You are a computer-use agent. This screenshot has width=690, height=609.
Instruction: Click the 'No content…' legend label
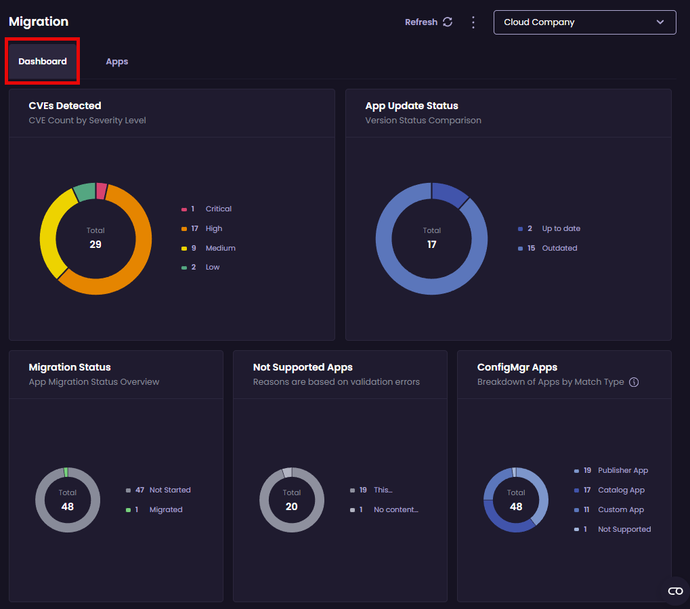tap(395, 509)
